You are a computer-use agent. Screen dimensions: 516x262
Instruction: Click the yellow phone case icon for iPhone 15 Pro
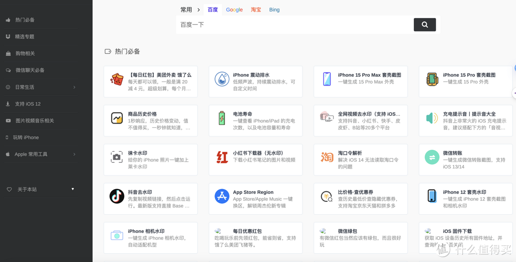coord(432,79)
